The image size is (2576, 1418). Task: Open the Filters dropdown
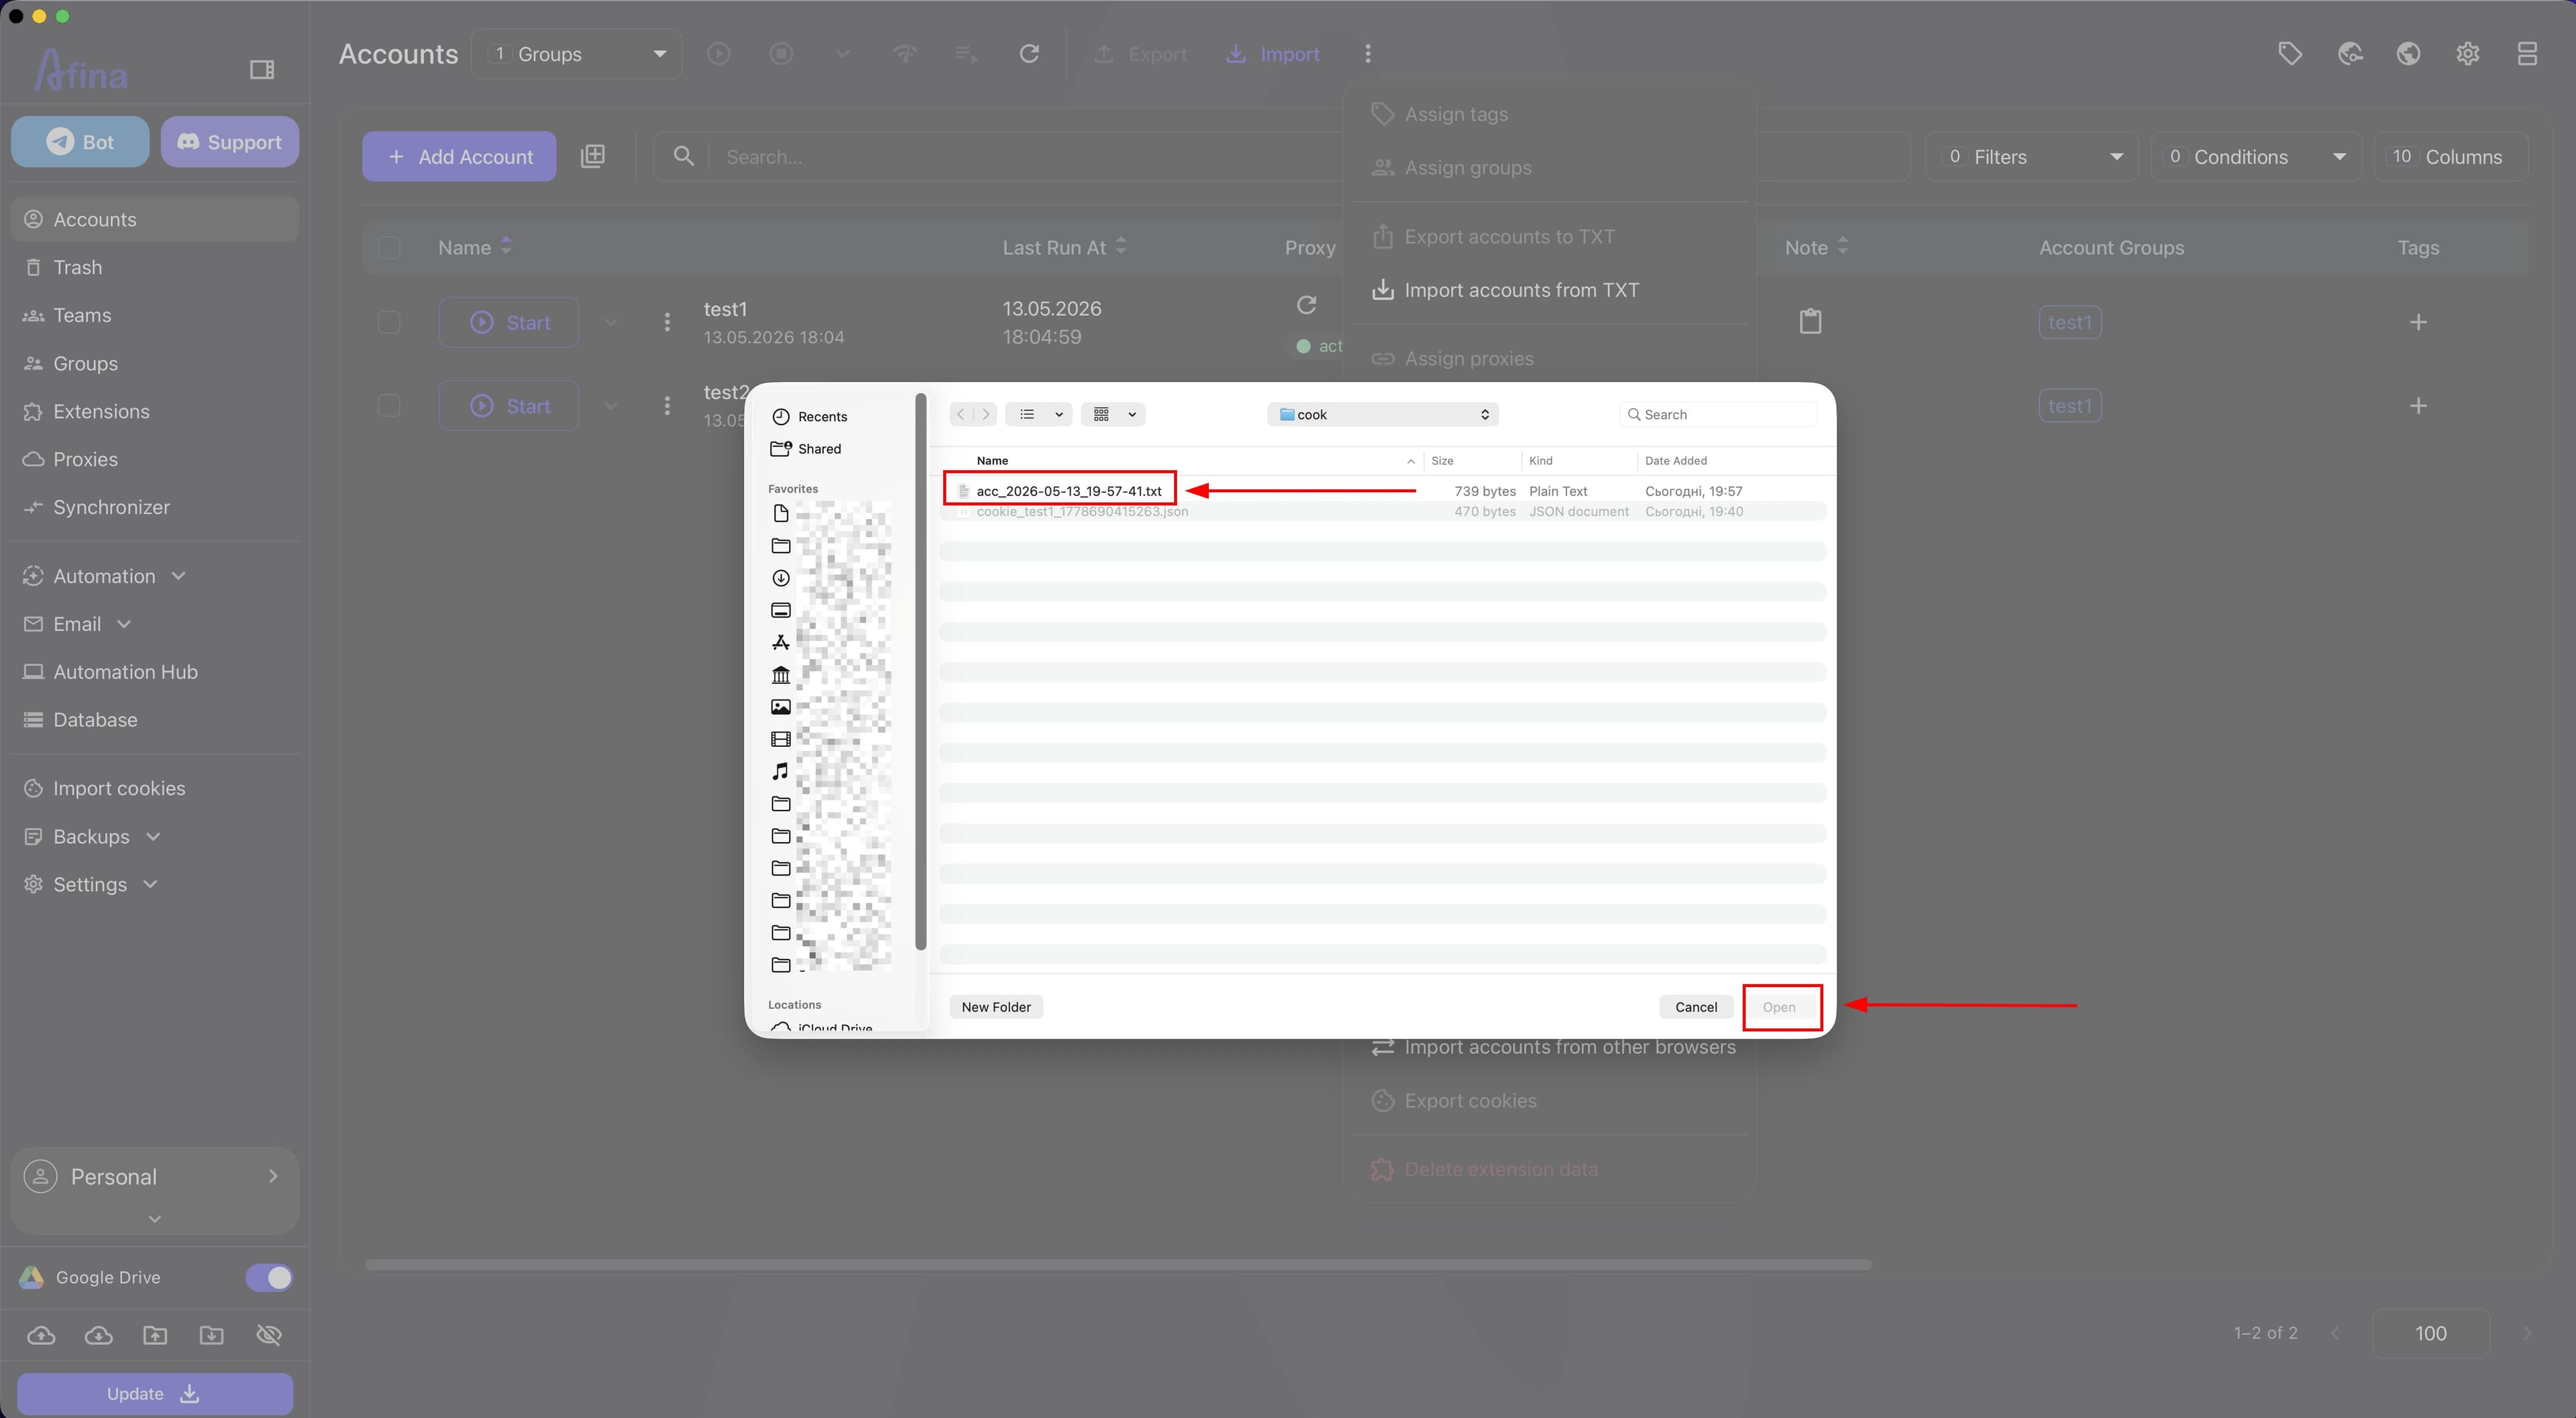[2031, 157]
